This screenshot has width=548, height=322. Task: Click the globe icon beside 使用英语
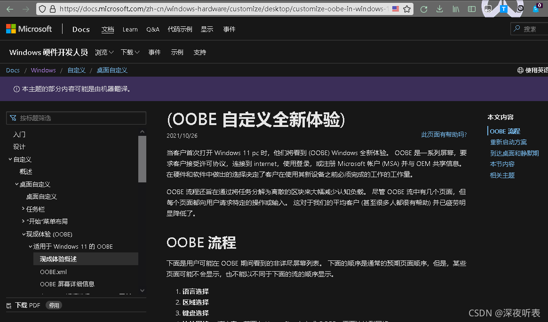coord(520,70)
